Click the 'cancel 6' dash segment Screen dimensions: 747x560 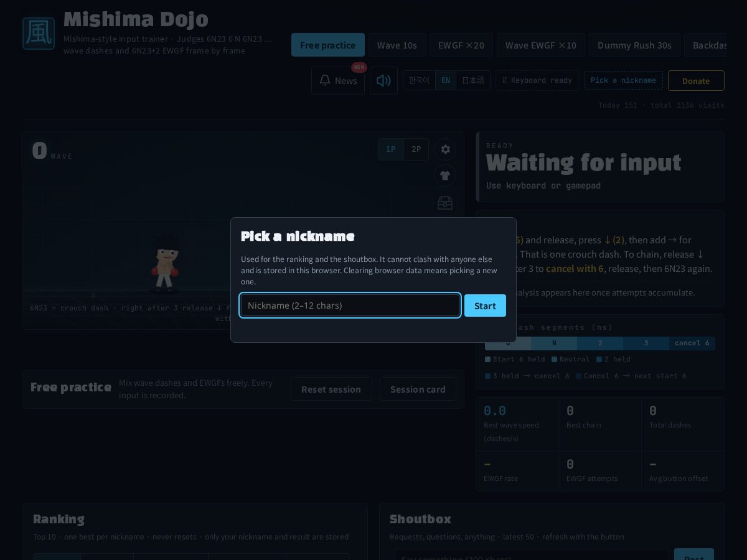pos(692,343)
